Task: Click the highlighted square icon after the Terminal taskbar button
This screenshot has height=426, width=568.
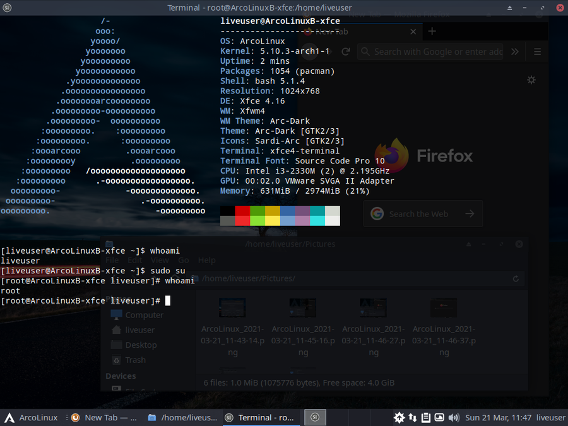Action: [x=315, y=417]
